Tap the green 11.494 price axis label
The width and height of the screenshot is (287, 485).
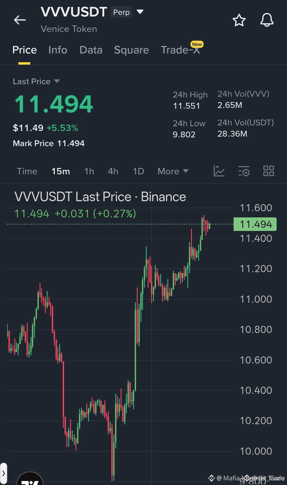click(x=255, y=224)
